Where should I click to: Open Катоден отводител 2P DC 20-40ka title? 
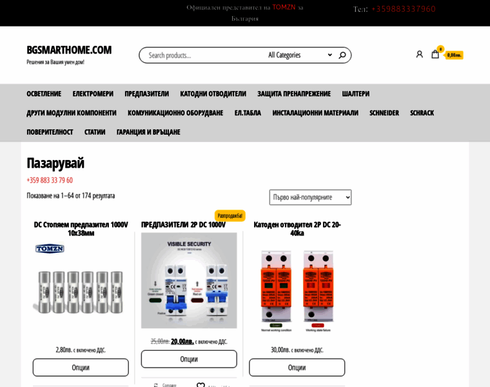click(x=297, y=229)
